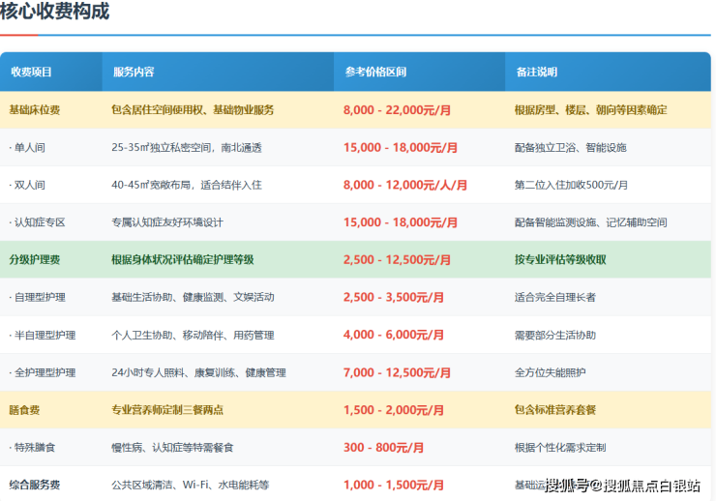This screenshot has width=716, height=501.
Task: Select the 综合服务费 row label
Action: 34,485
